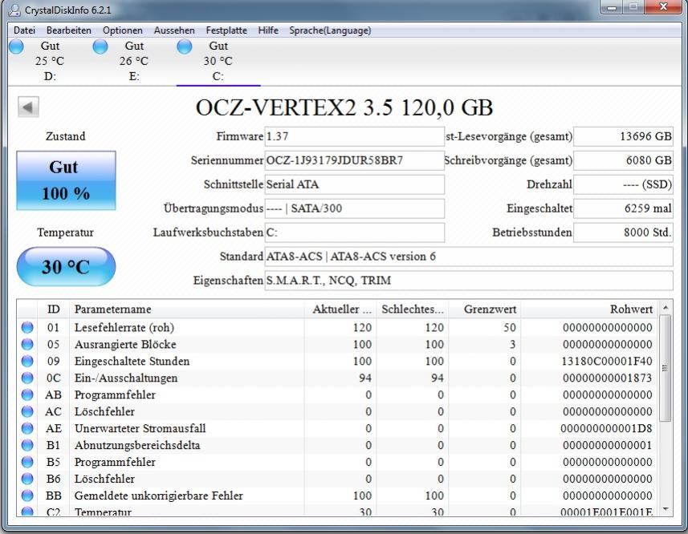Viewport: 688px width, 534px height.
Task: Click the Eingeschaltet value 6259 mal
Action: pos(624,208)
